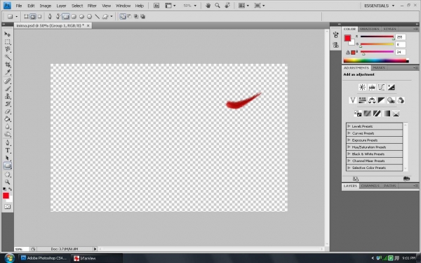Add a Curves adjustment
The image size is (421, 263).
click(x=381, y=87)
